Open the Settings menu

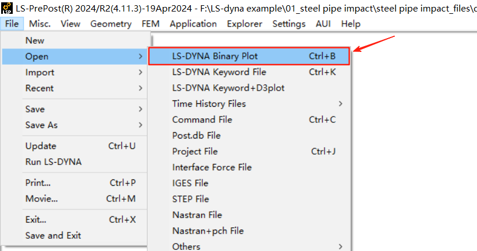click(x=289, y=24)
